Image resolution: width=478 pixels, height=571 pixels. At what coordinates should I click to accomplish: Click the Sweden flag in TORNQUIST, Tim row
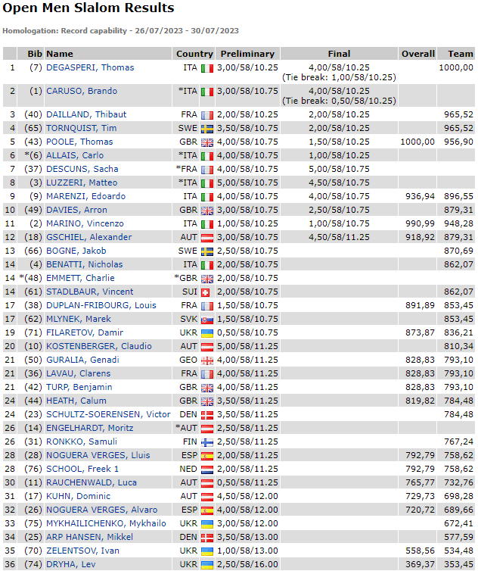tap(207, 128)
